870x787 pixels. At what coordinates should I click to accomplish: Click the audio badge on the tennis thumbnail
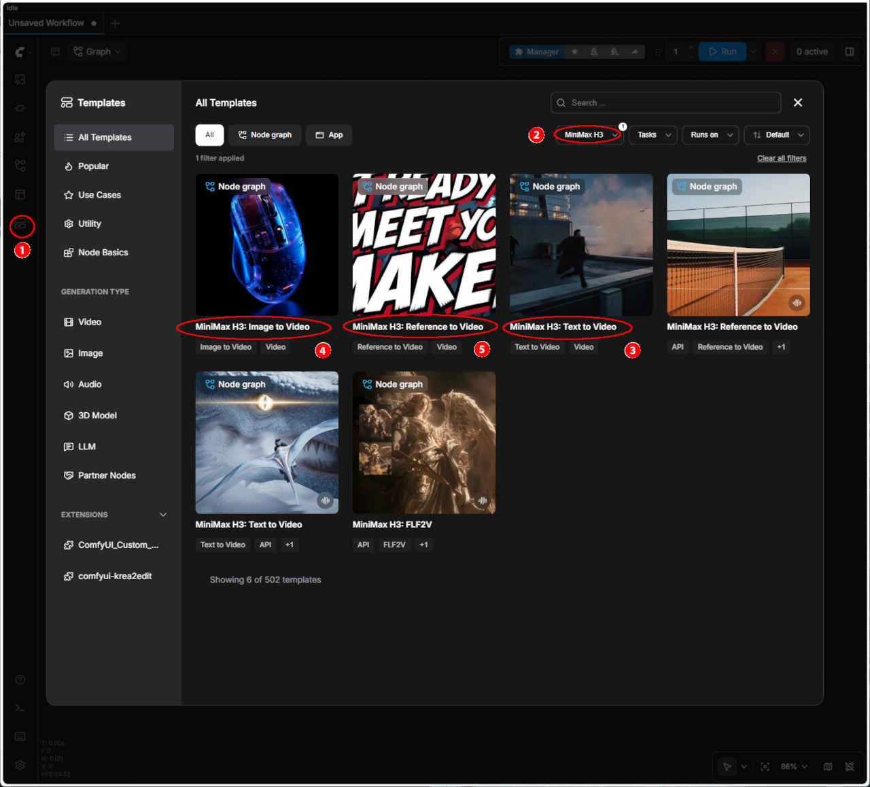coord(797,303)
